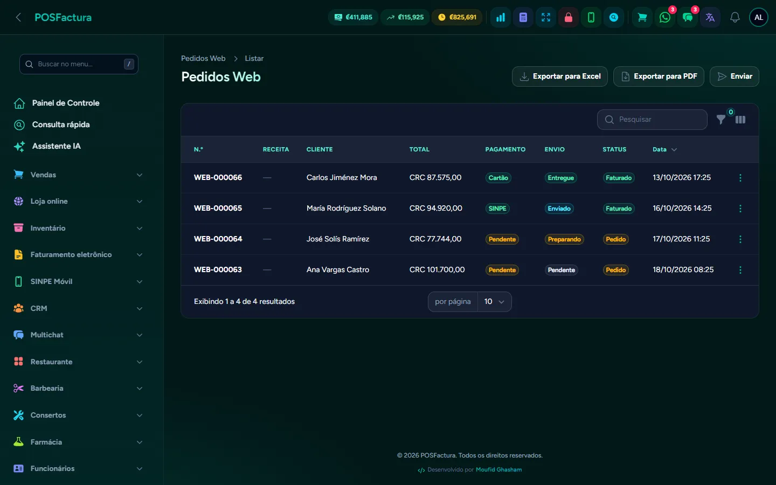776x485 pixels.
Task: Open the language translate icon
Action: pyautogui.click(x=710, y=17)
